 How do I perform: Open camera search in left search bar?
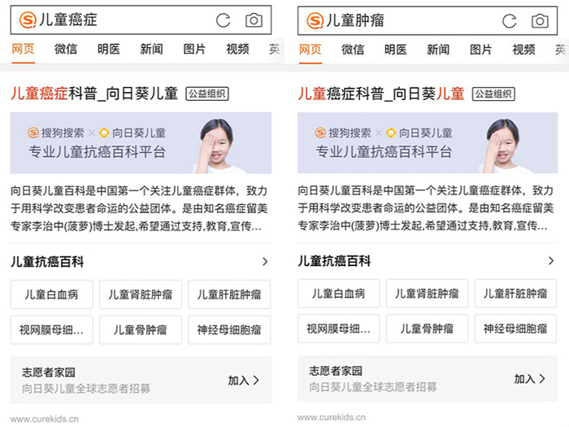click(x=254, y=20)
